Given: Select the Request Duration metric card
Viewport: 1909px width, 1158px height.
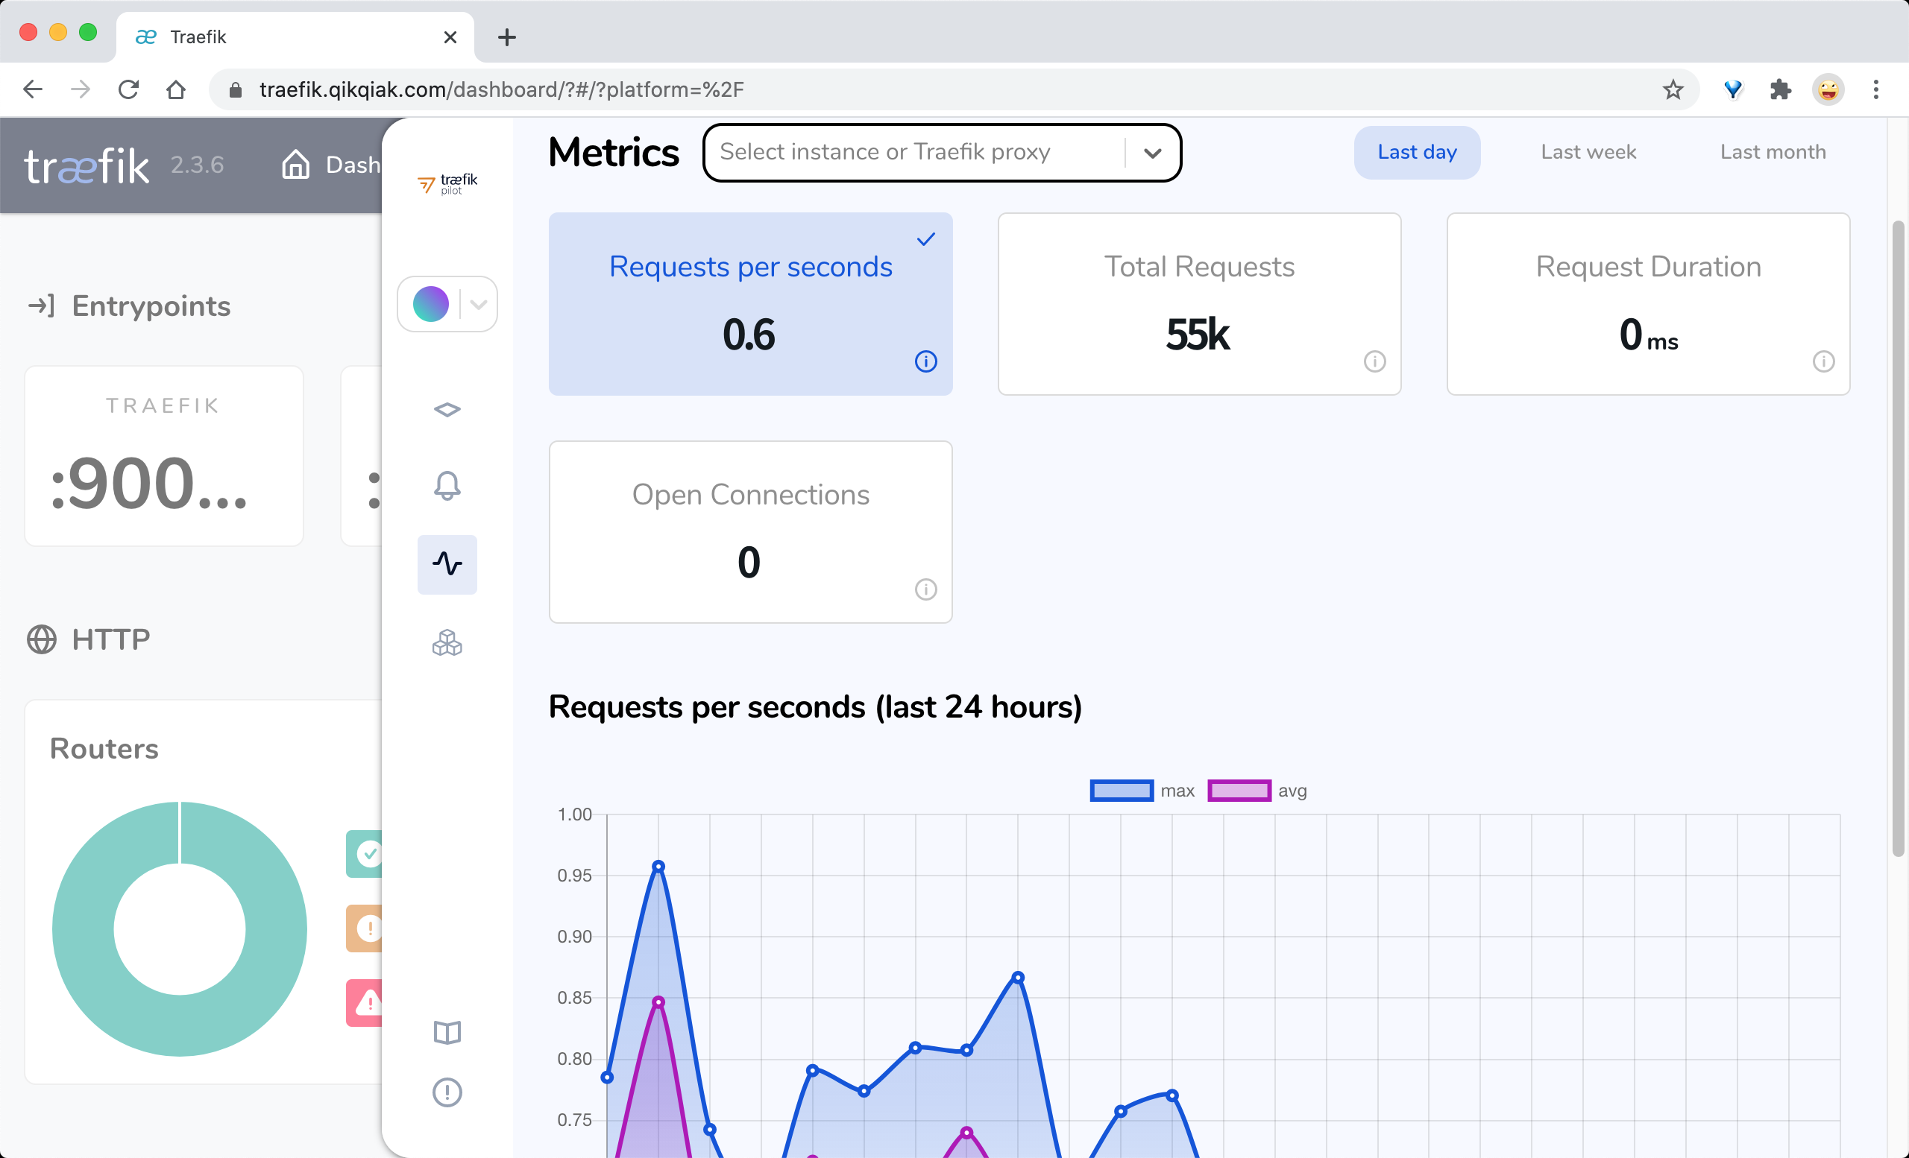Looking at the screenshot, I should (1648, 304).
